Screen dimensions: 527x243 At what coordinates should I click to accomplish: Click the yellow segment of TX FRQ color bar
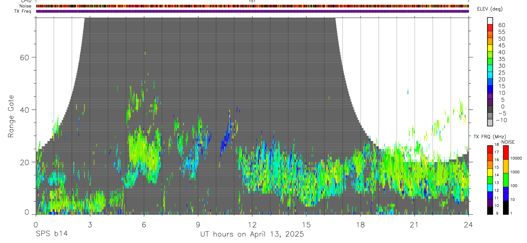(x=490, y=173)
